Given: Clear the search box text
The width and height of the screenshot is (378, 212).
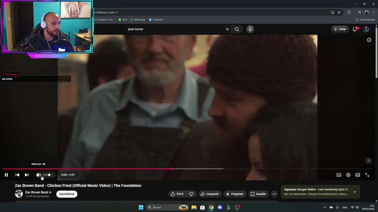Looking at the screenshot, I should click(x=227, y=29).
